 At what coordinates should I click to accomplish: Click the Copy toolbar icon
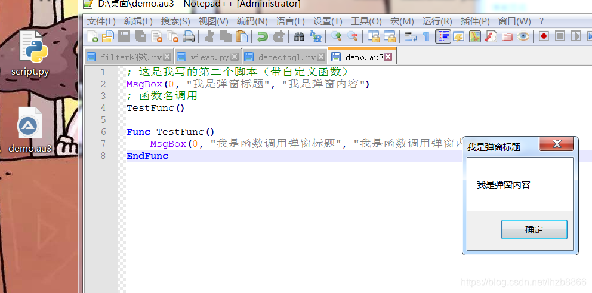click(226, 36)
